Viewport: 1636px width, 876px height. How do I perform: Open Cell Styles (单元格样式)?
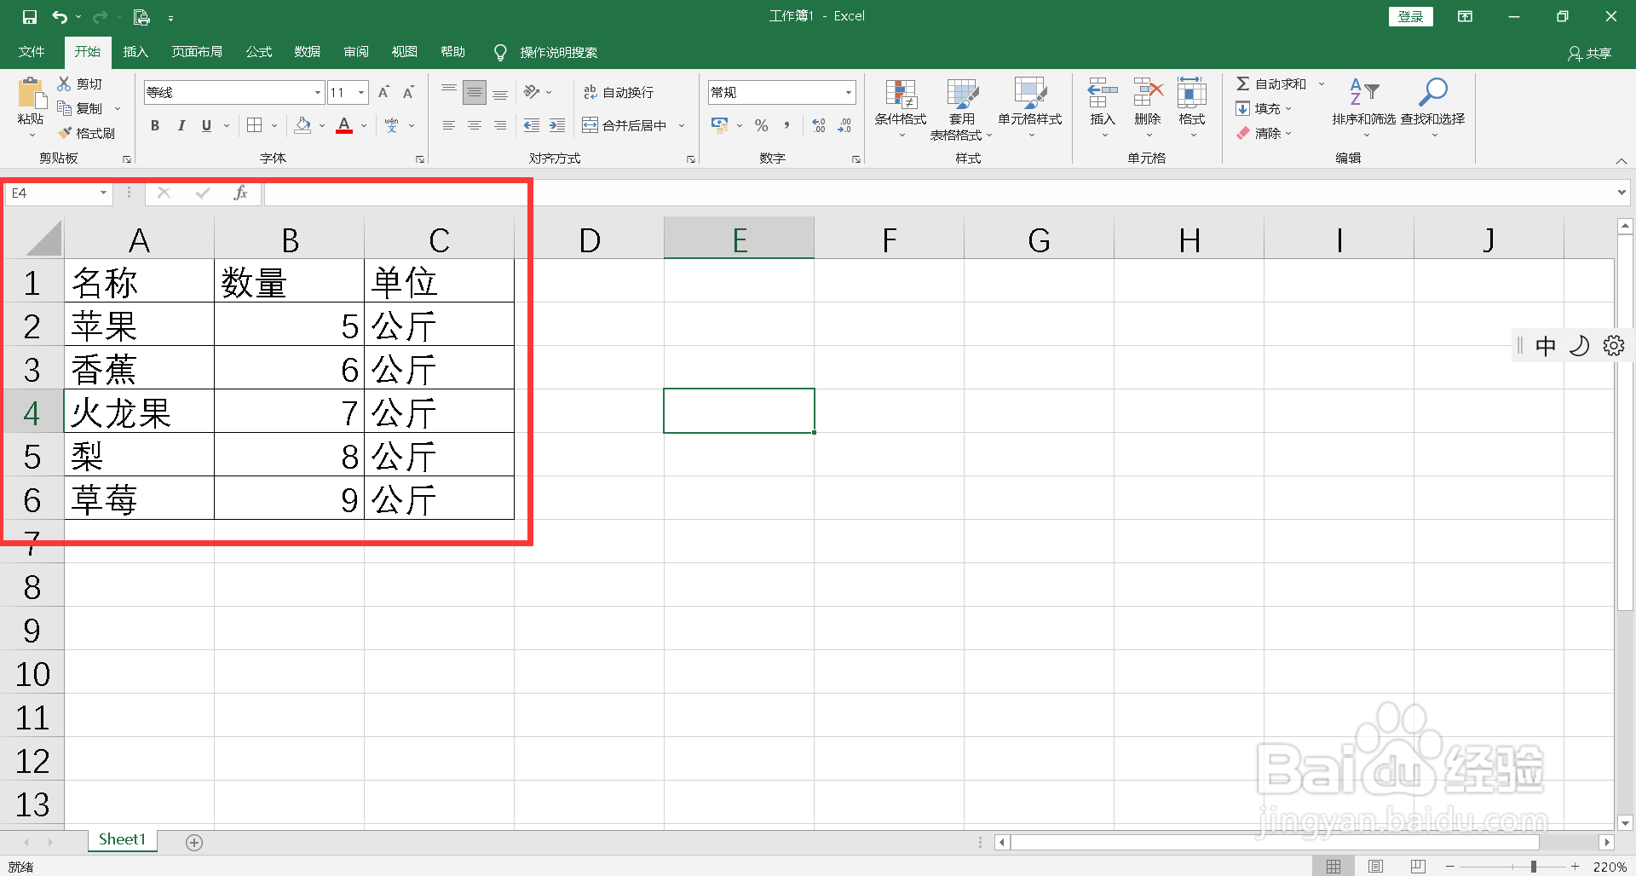click(1030, 109)
